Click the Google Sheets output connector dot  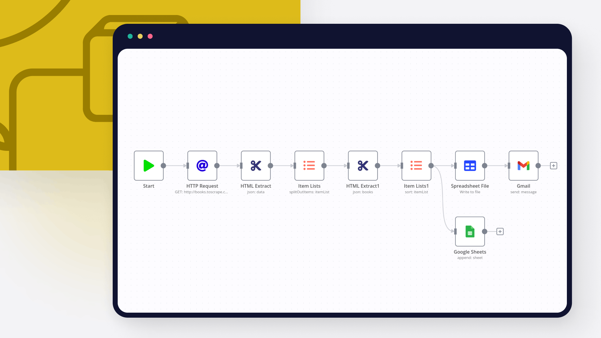(485, 232)
